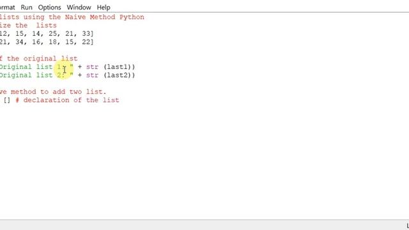
Task: Open the Run menu
Action: (26, 7)
